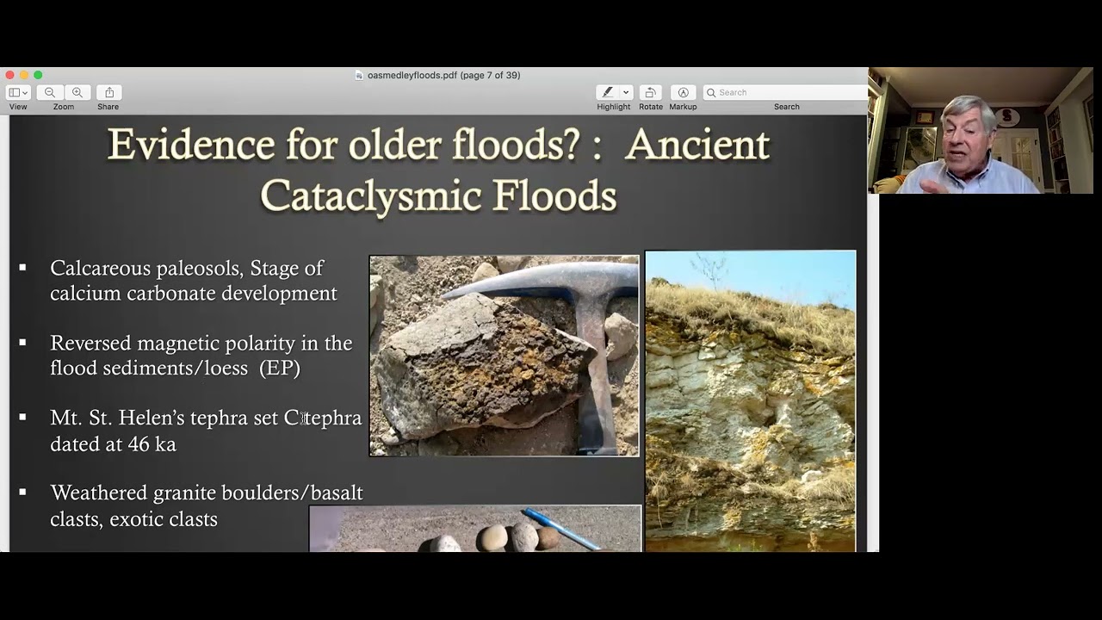Show the Markup toolbar
Image resolution: width=1102 pixels, height=620 pixels.
click(683, 92)
